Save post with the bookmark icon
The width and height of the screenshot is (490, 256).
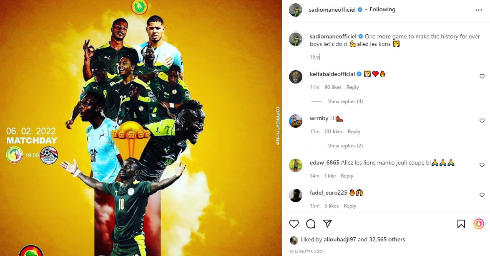pyautogui.click(x=461, y=224)
